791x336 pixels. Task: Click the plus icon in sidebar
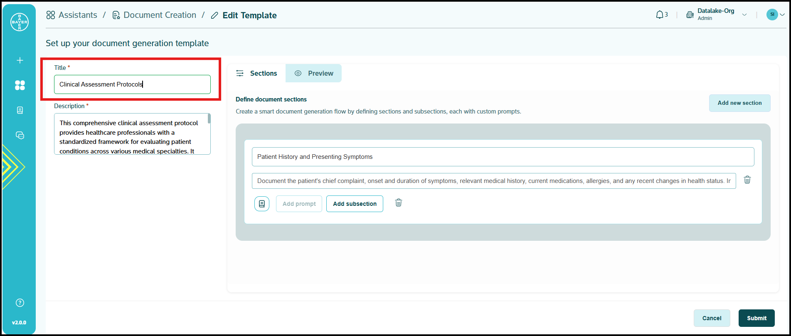(x=20, y=60)
